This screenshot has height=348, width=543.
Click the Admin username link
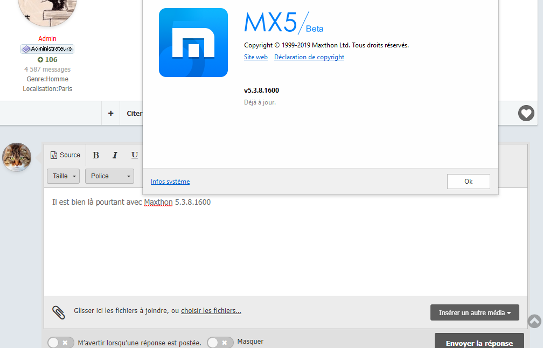[x=47, y=38]
